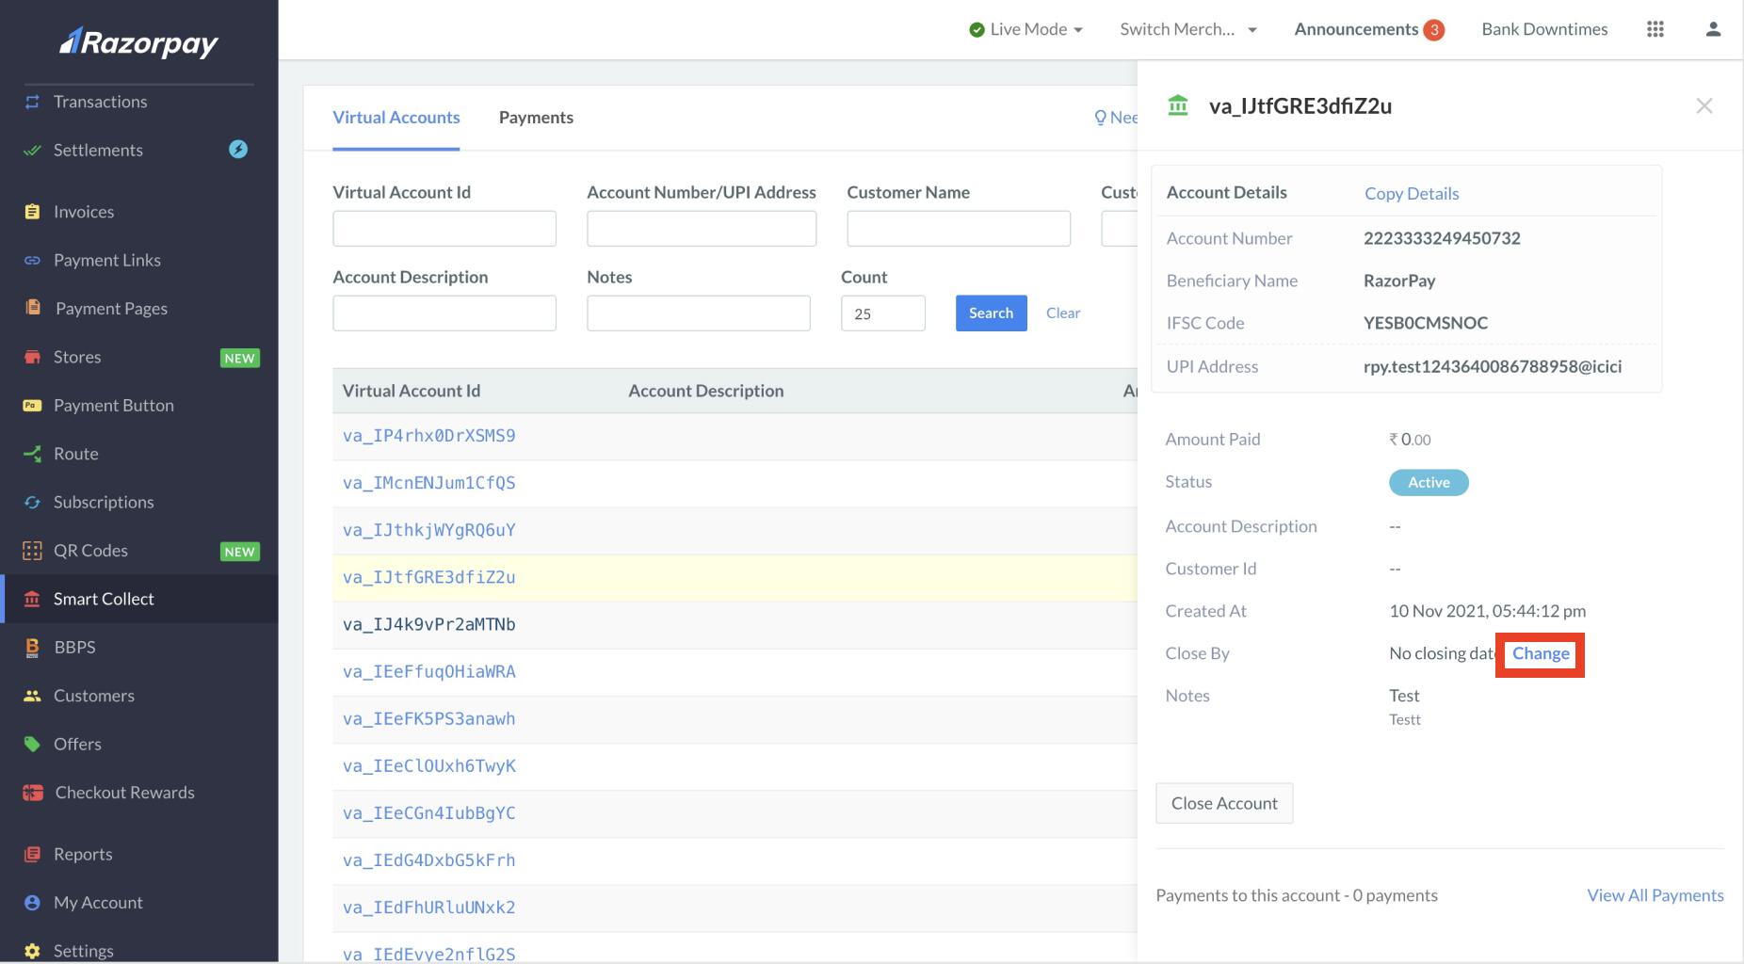Open virtual account va_IEdFhURluUNxk2

(428, 908)
